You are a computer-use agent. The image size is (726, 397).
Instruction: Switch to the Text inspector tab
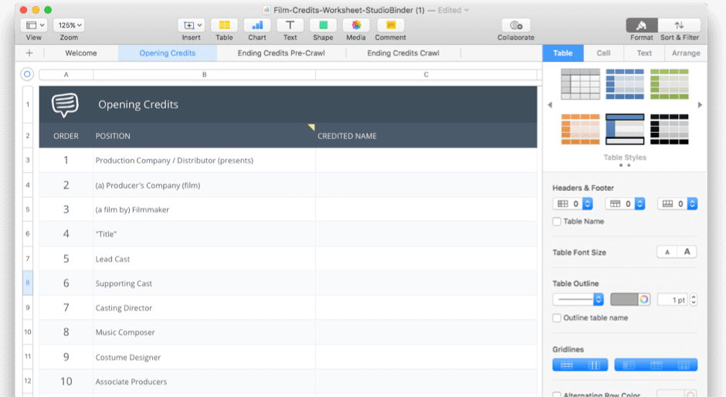click(x=644, y=53)
